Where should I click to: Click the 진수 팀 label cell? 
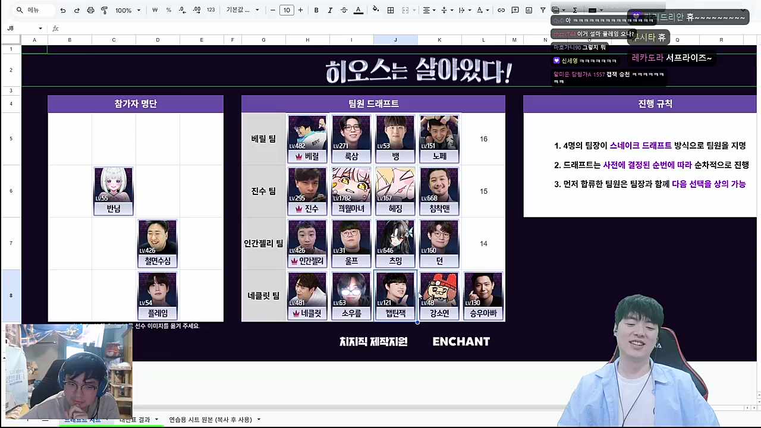263,191
